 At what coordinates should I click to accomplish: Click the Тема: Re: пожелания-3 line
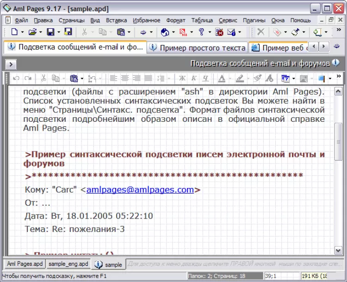[x=75, y=229]
